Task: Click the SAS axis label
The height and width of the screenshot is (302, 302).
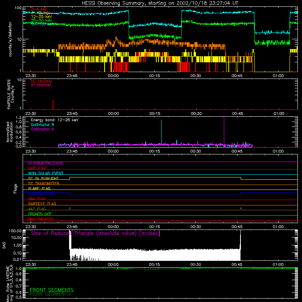Action: (4, 245)
